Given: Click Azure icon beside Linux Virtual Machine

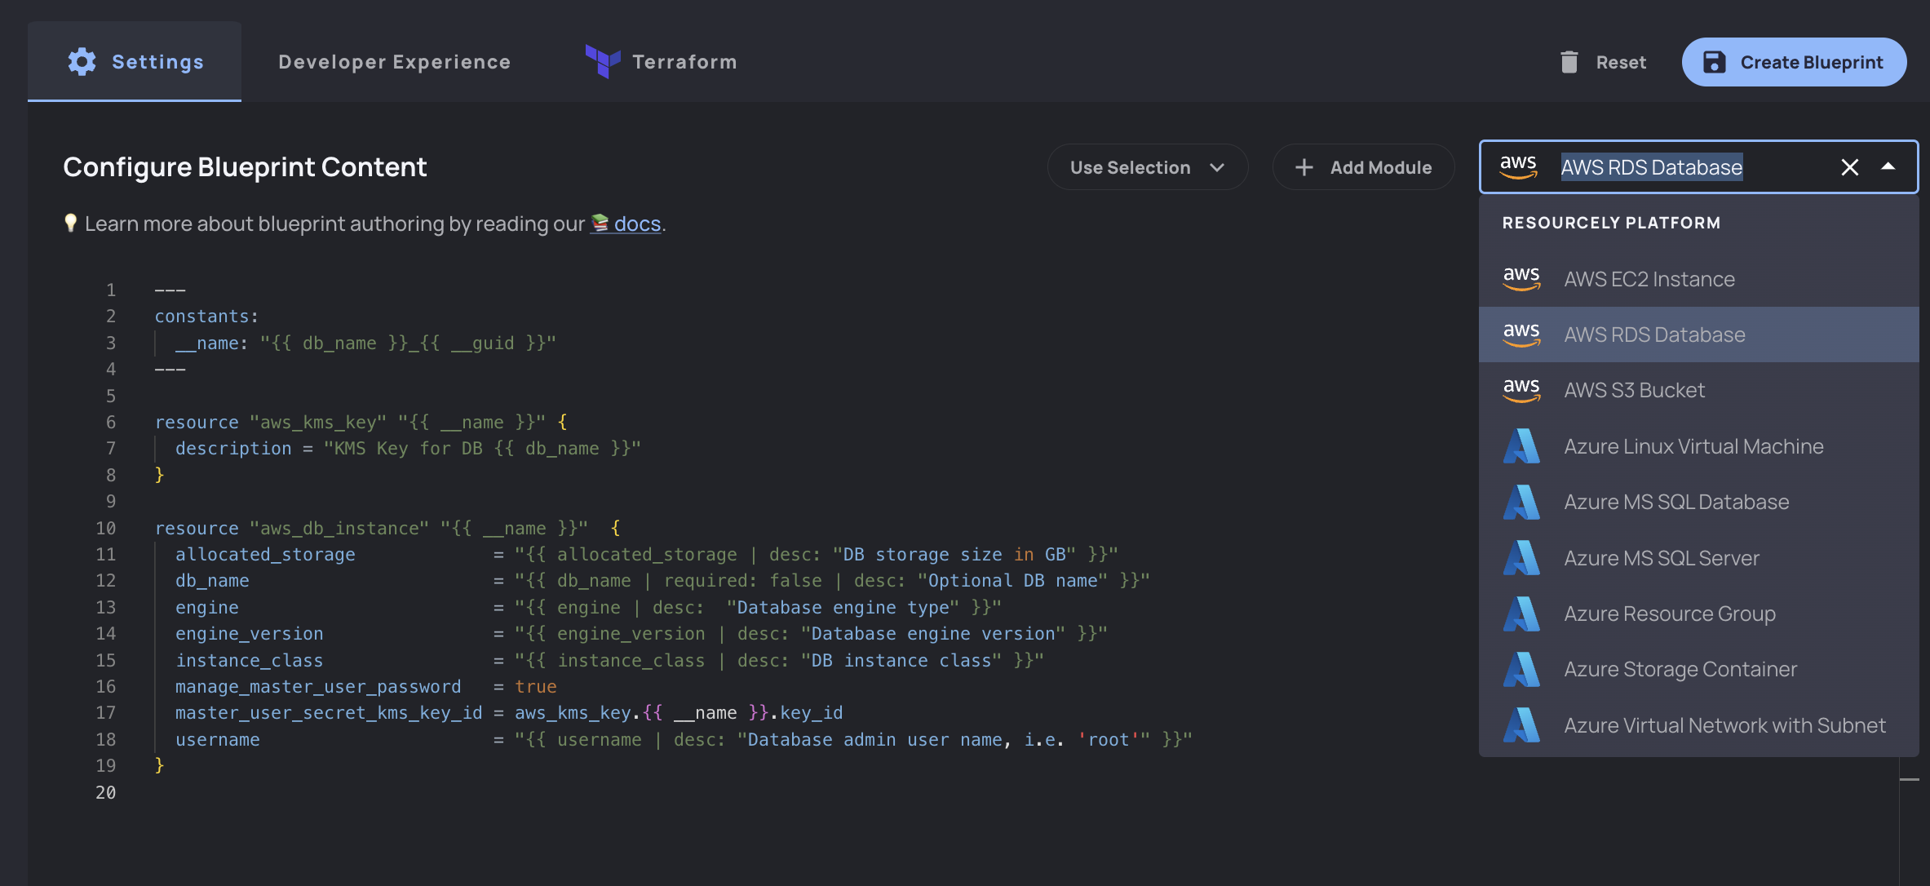Looking at the screenshot, I should [1521, 446].
